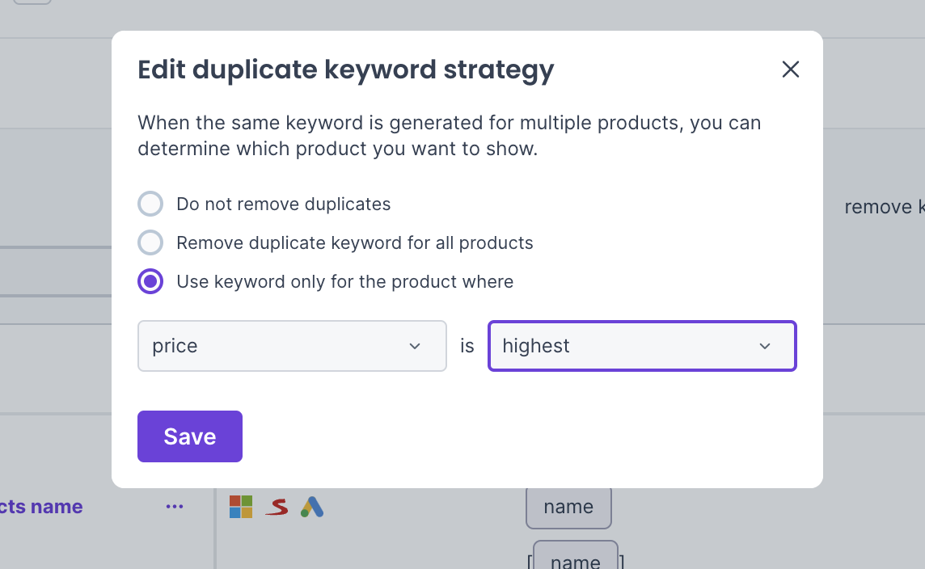925x569 pixels.
Task: Open the price attribute dropdown
Action: click(291, 346)
